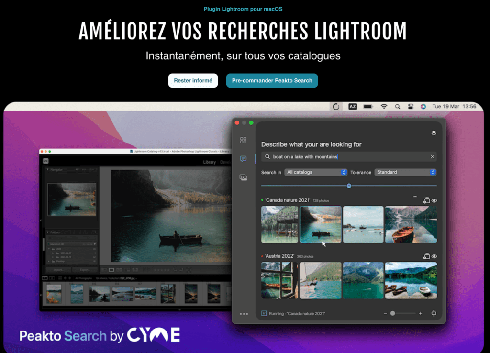Viewport: 490px width, 353px height.
Task: Open the 'All catalogs' Search In dropdown
Action: pyautogui.click(x=316, y=172)
